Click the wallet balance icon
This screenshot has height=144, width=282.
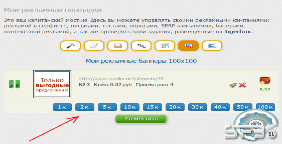point(265,81)
